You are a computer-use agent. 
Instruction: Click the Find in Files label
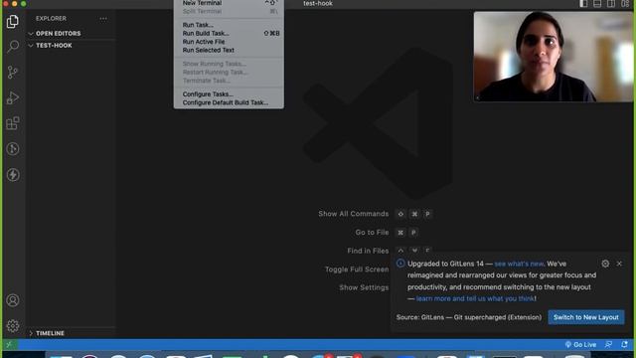coord(368,251)
